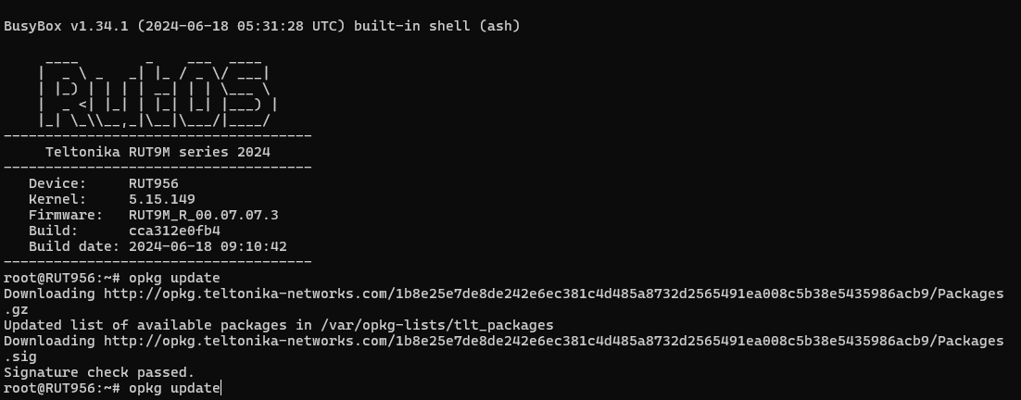Open the second Packages download URL
Viewport: 1021px width, 400px height.
coord(553,341)
